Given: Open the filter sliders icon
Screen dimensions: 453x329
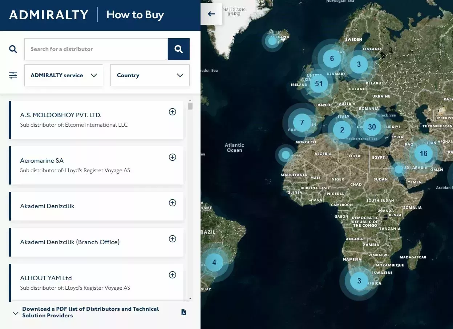Looking at the screenshot, I should [13, 75].
